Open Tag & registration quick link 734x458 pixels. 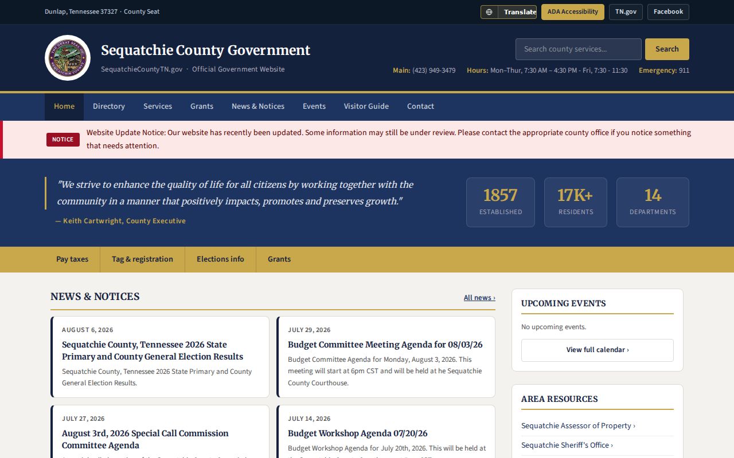pos(142,259)
